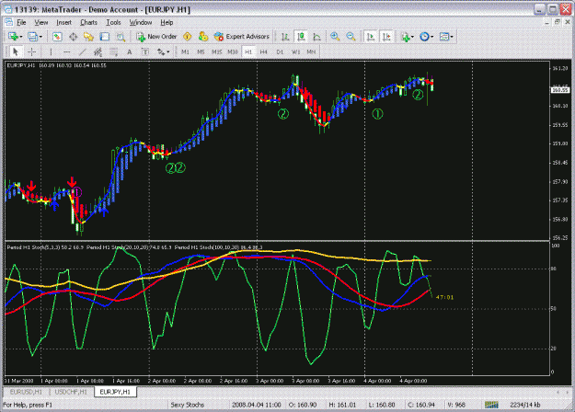The image size is (575, 412).
Task: Select the equidistant channel tool
Action: pos(98,52)
